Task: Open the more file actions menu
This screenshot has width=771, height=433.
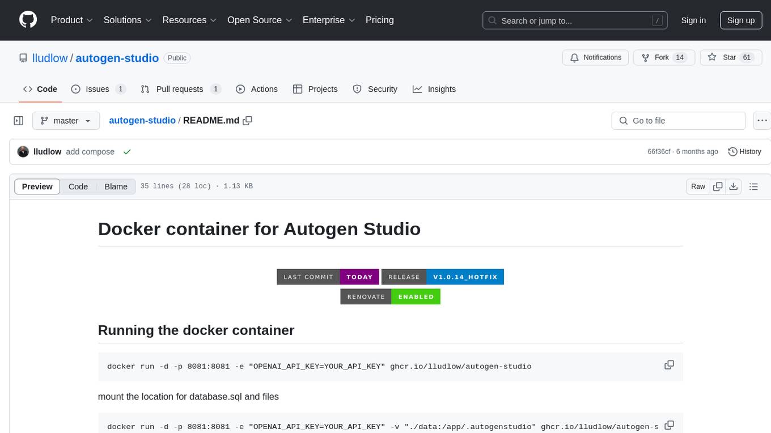Action: click(762, 121)
